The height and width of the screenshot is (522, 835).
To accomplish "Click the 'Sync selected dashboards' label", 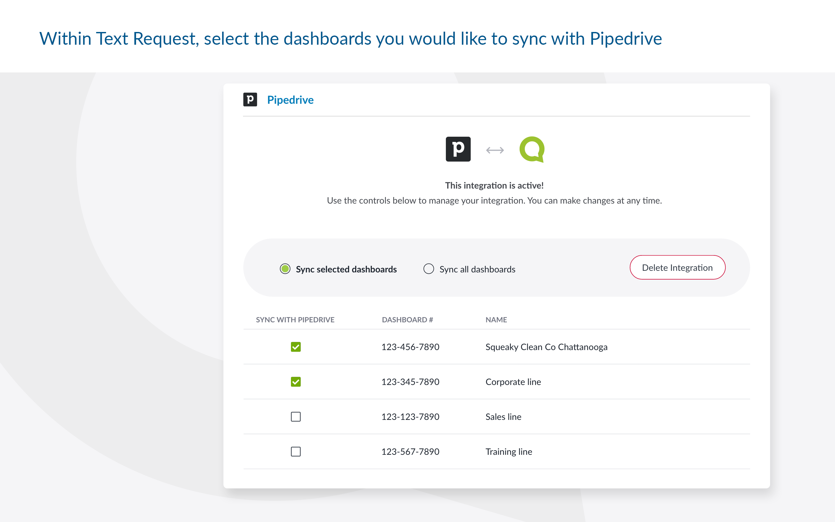I will click(x=346, y=269).
